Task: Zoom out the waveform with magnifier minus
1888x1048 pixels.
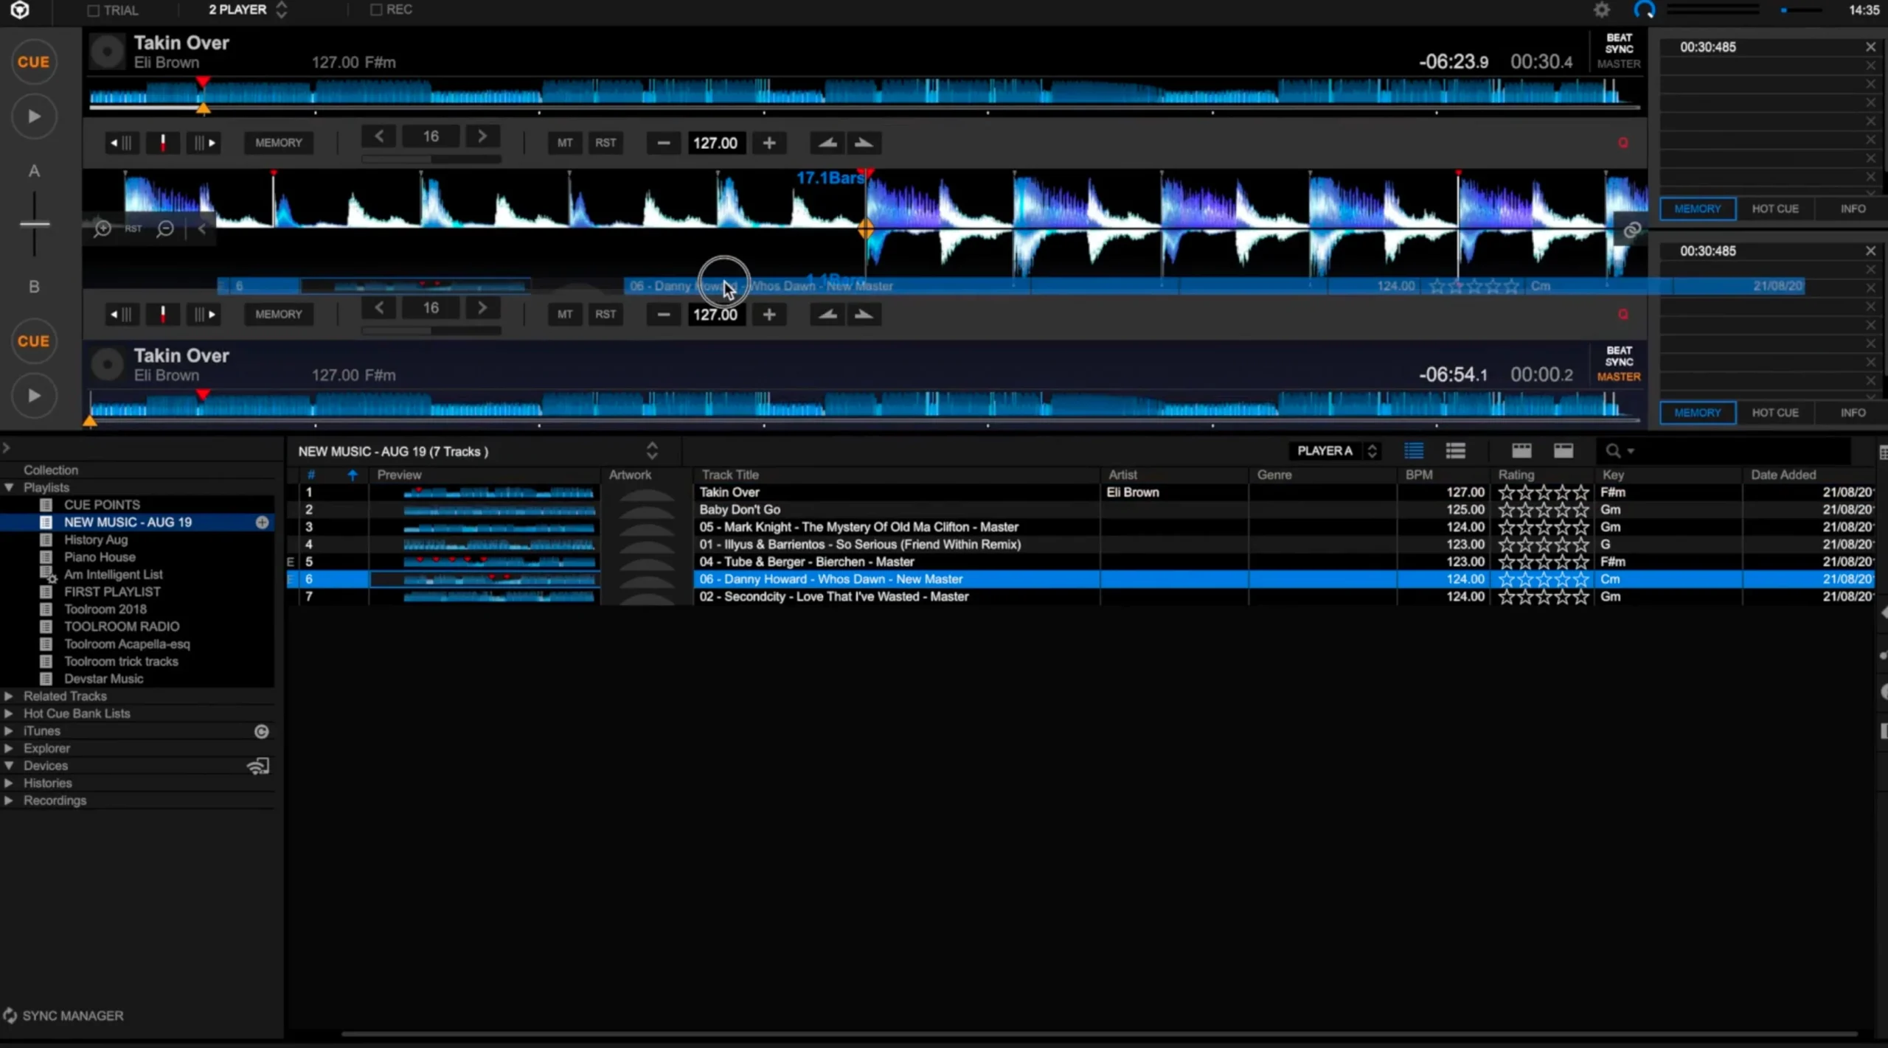Action: click(165, 228)
